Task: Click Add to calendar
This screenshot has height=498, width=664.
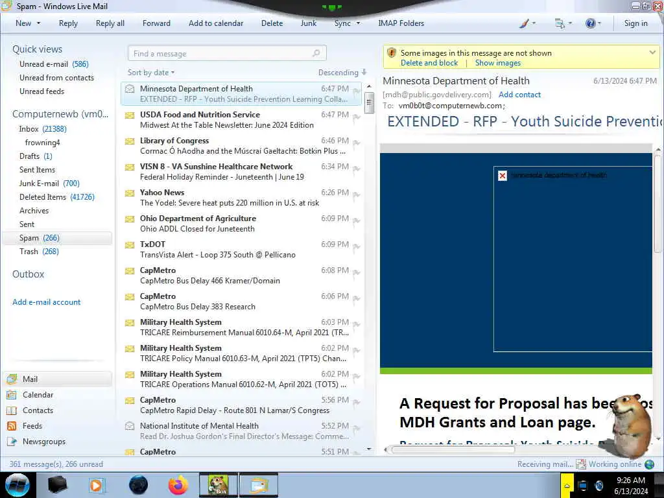Action: 216,23
